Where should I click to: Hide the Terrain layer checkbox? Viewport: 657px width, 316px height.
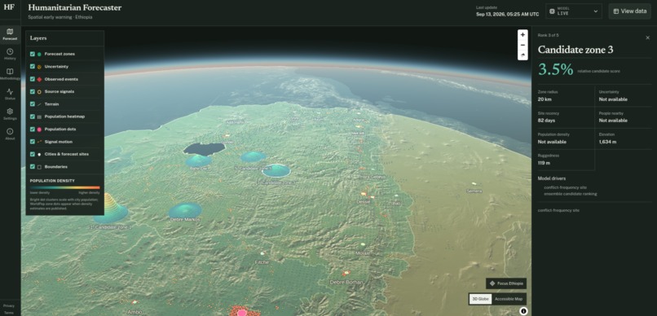click(33, 104)
